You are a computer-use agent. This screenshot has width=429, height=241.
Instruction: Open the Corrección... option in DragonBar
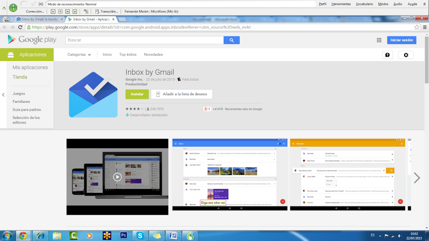(x=35, y=11)
